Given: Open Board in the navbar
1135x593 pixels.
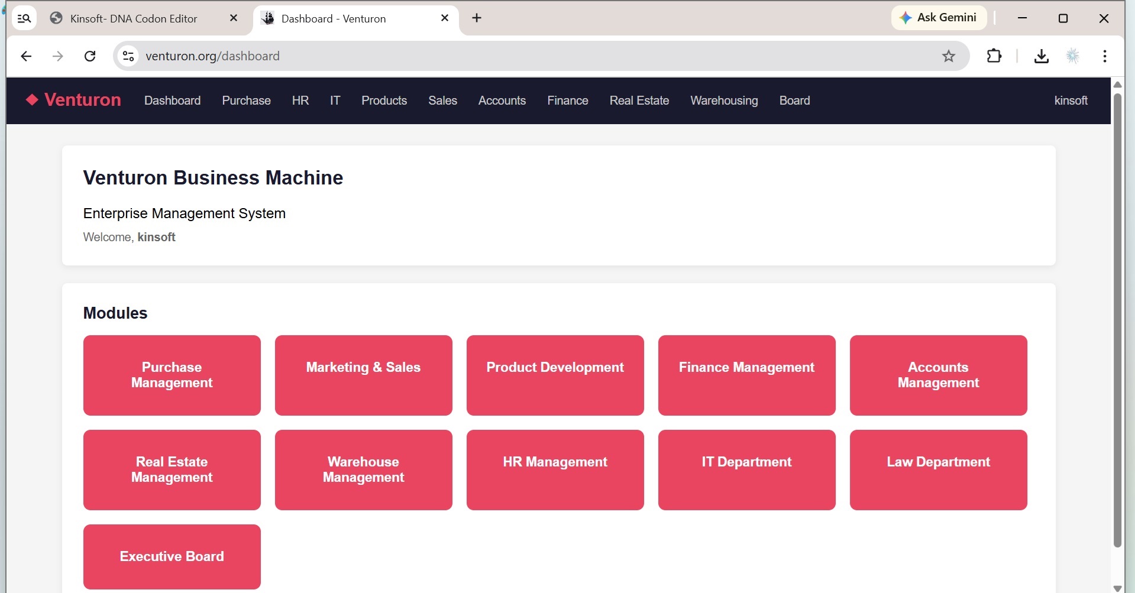Looking at the screenshot, I should pos(794,101).
